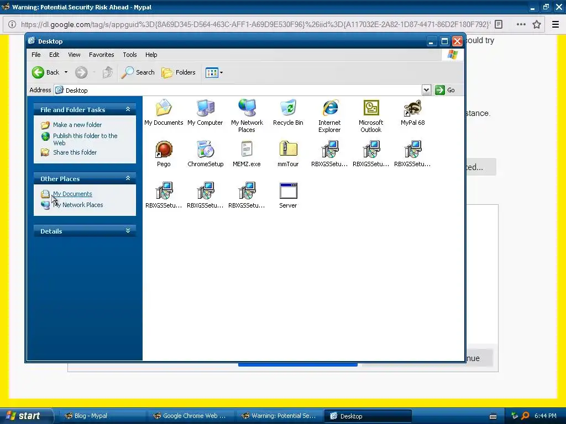
Task: Click the keyboard icon in the taskbar
Action: [493, 416]
